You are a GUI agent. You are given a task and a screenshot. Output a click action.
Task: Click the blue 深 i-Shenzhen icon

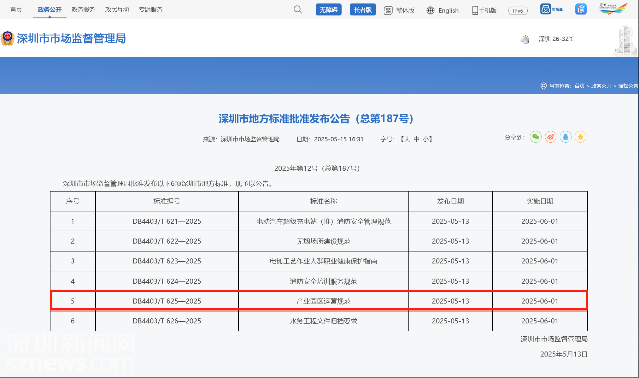coord(581,9)
